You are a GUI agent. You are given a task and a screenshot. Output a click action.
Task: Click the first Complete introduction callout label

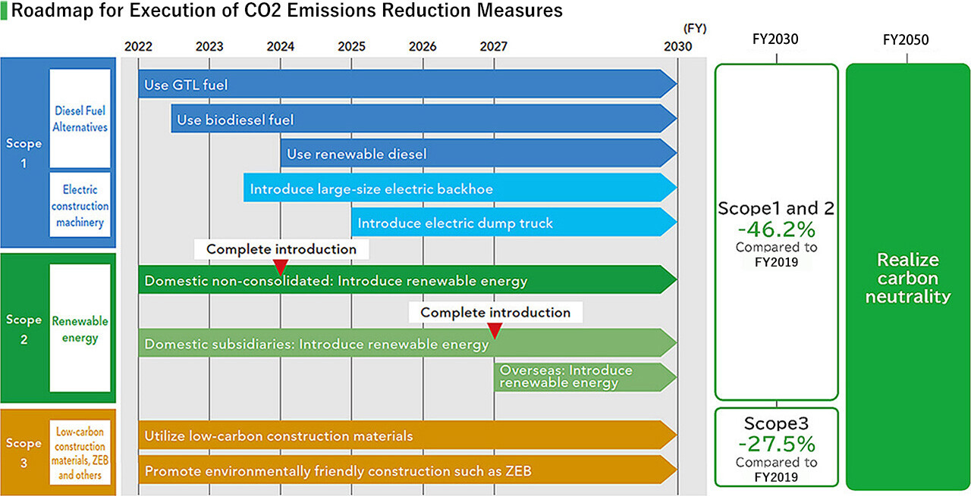281,249
